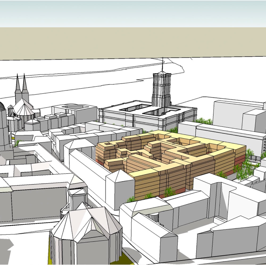Screen dimensions: 266x265
Task: Click the antenna atop the town hall tower
Action: pyautogui.click(x=163, y=64)
